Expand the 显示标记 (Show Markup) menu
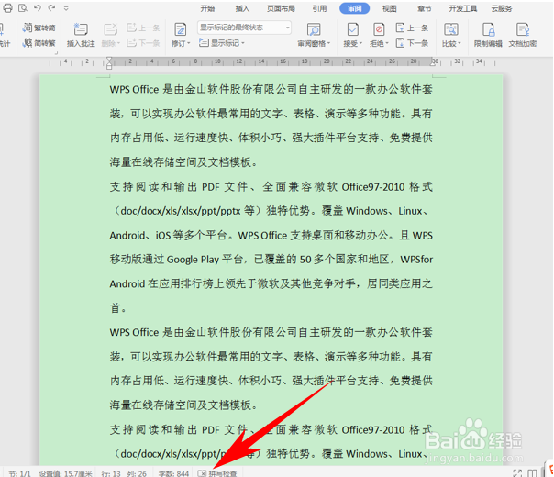 click(222, 43)
